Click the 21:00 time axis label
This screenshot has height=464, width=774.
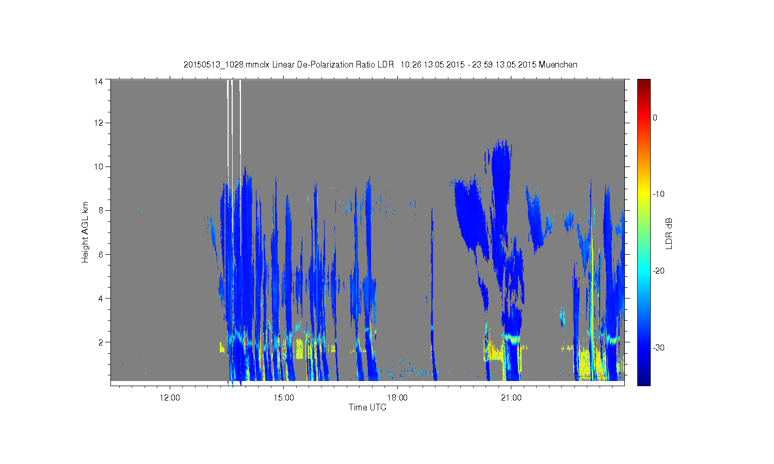click(x=511, y=398)
